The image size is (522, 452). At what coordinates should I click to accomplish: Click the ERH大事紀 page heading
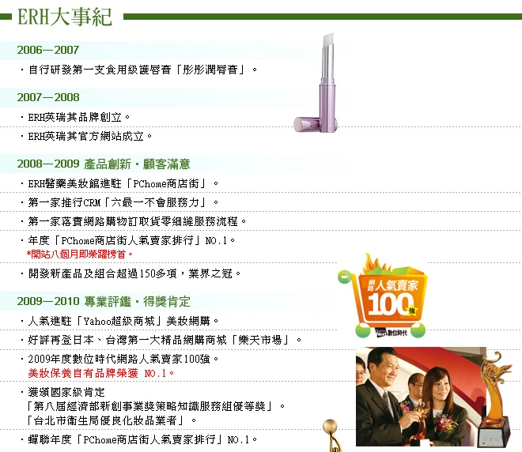65,17
